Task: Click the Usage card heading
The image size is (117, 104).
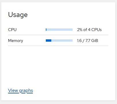Action: [x=18, y=15]
